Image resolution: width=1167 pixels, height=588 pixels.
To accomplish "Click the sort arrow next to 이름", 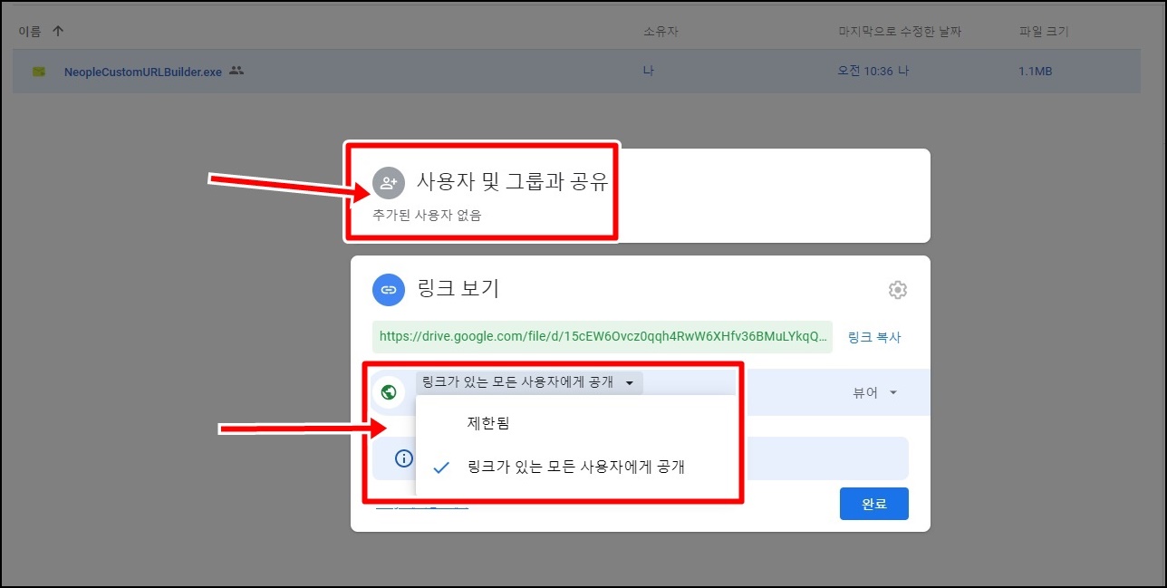I will (58, 31).
